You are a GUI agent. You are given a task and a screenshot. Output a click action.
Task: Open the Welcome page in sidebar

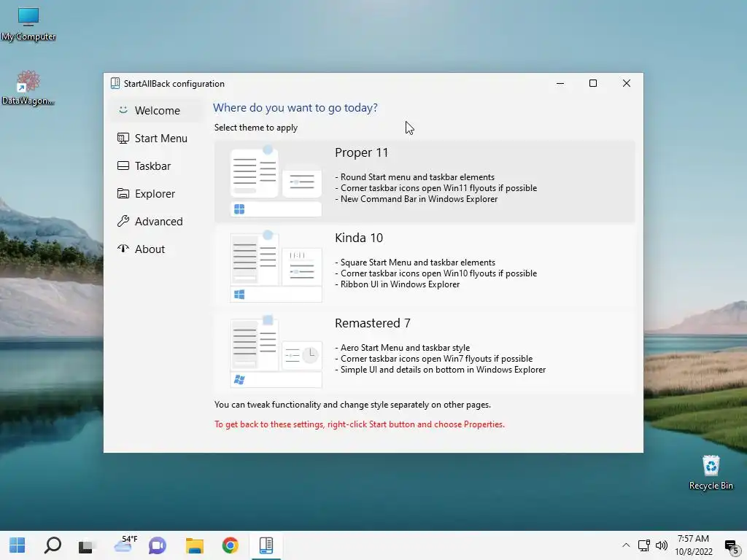point(158,111)
